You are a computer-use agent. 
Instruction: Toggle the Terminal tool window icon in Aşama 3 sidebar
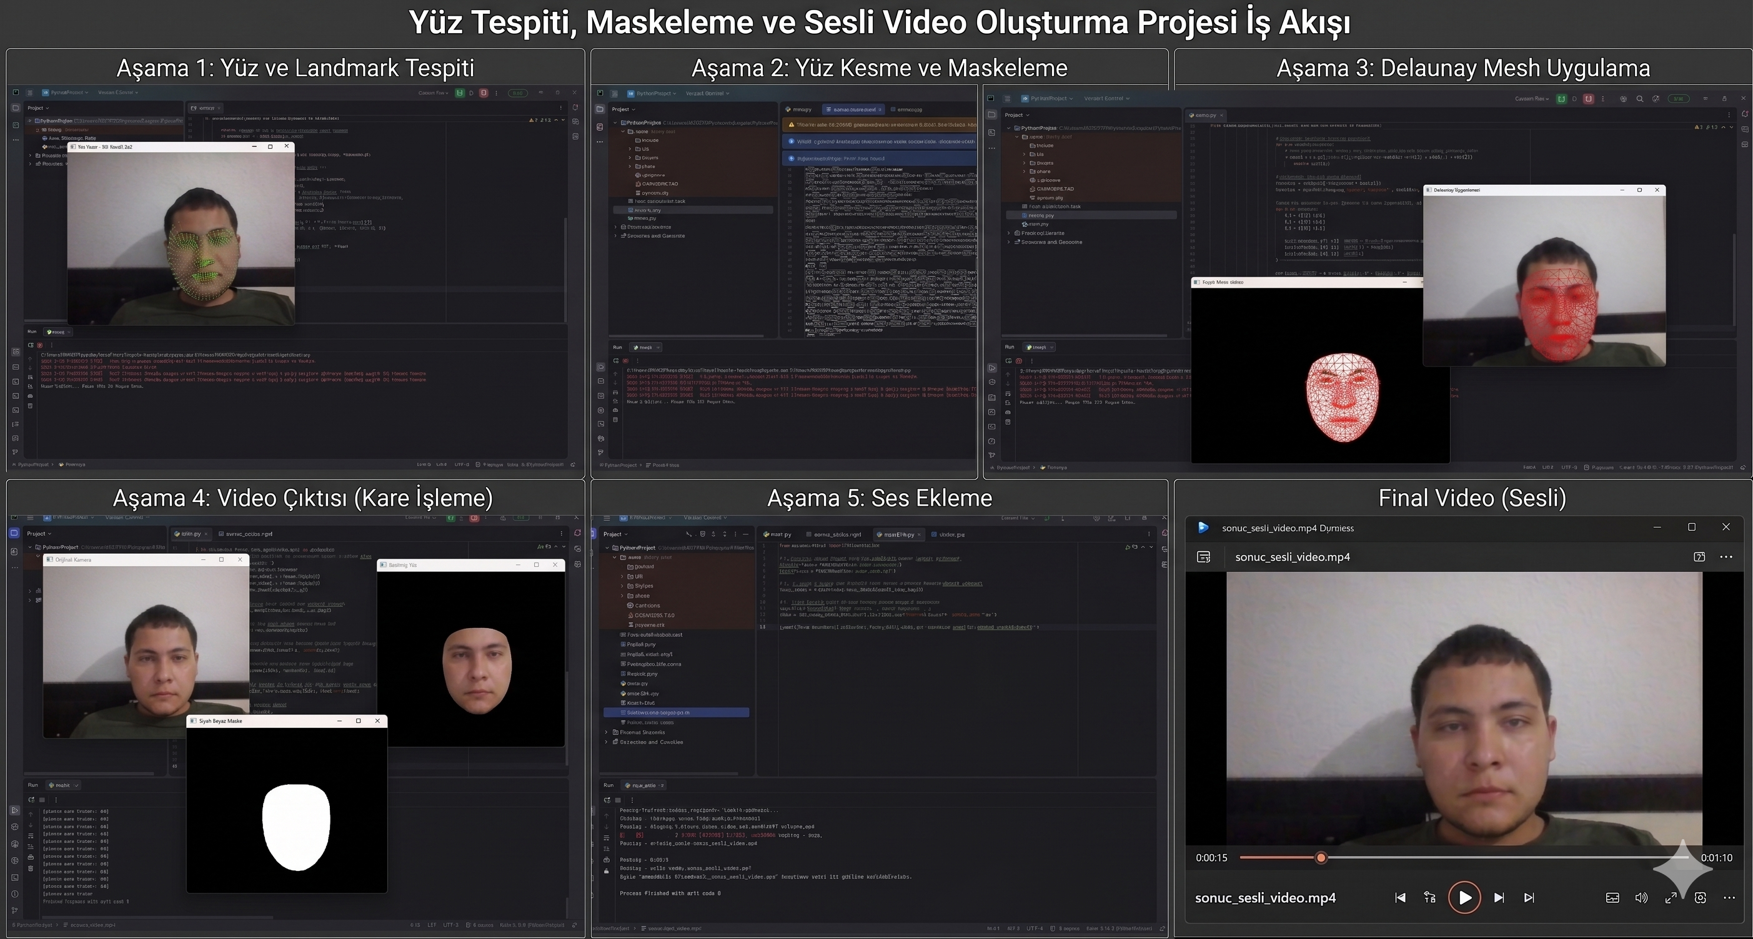click(x=991, y=426)
